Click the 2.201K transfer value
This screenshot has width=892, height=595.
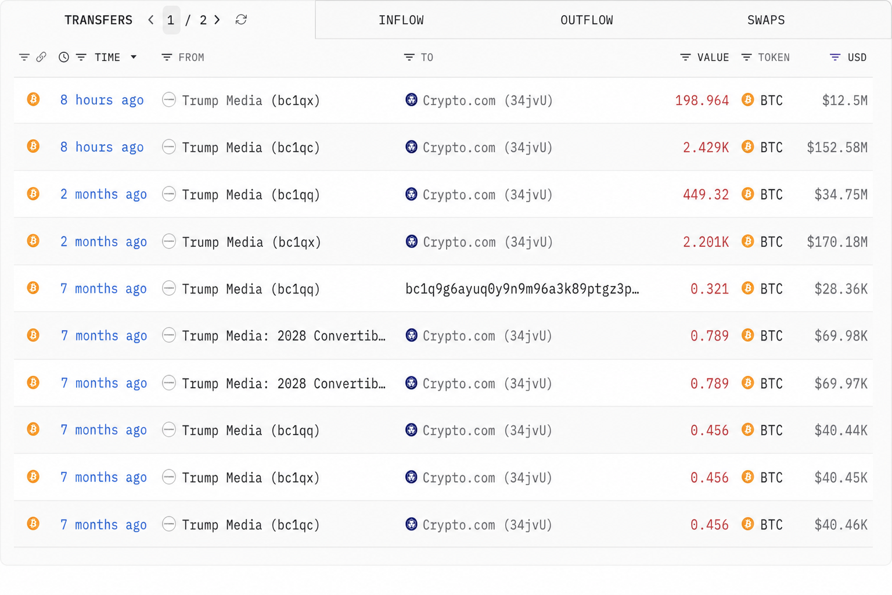pyautogui.click(x=706, y=242)
